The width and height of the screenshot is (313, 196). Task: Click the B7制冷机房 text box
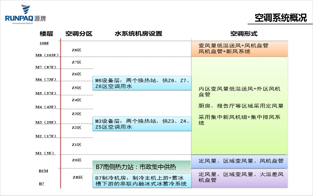coord(142,180)
